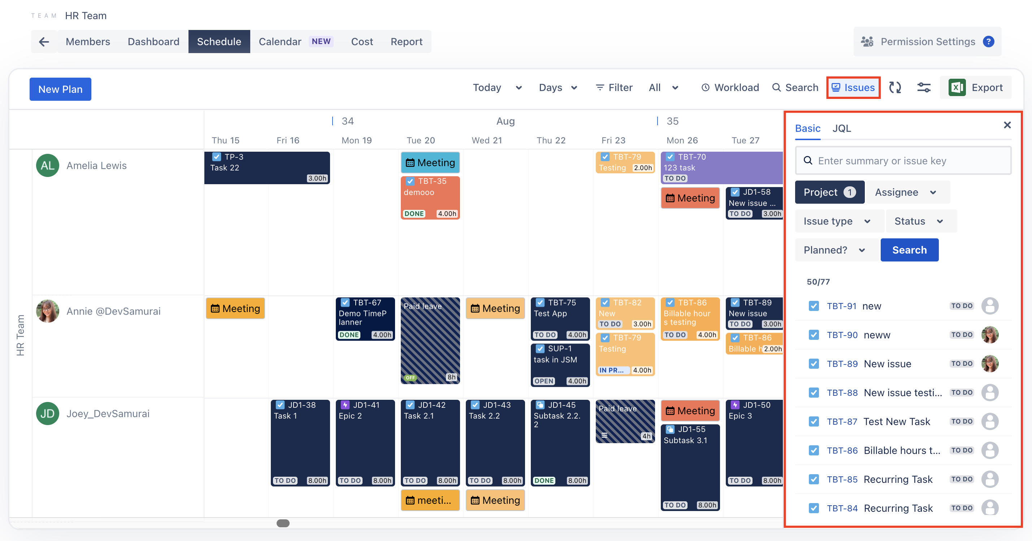
Task: Click the Search magnifier in toolbar
Action: click(776, 87)
